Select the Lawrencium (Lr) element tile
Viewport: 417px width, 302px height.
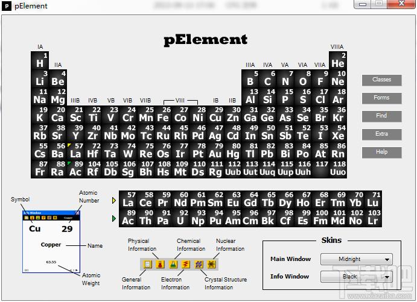(373, 218)
